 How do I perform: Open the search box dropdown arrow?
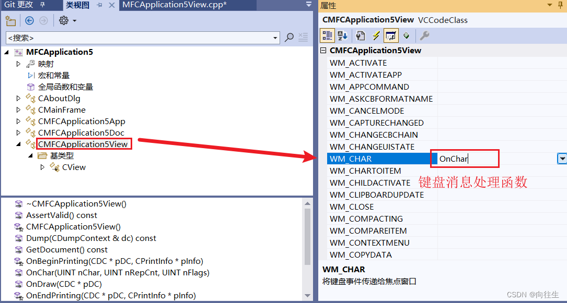tap(275, 38)
